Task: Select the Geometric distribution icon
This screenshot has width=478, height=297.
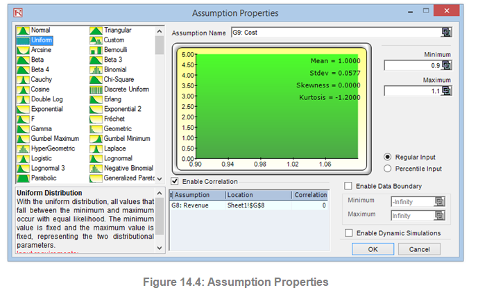Action: 96,129
